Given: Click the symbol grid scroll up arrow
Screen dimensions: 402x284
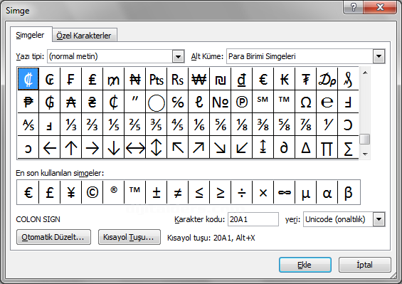Looking at the screenshot, I should click(x=365, y=73).
